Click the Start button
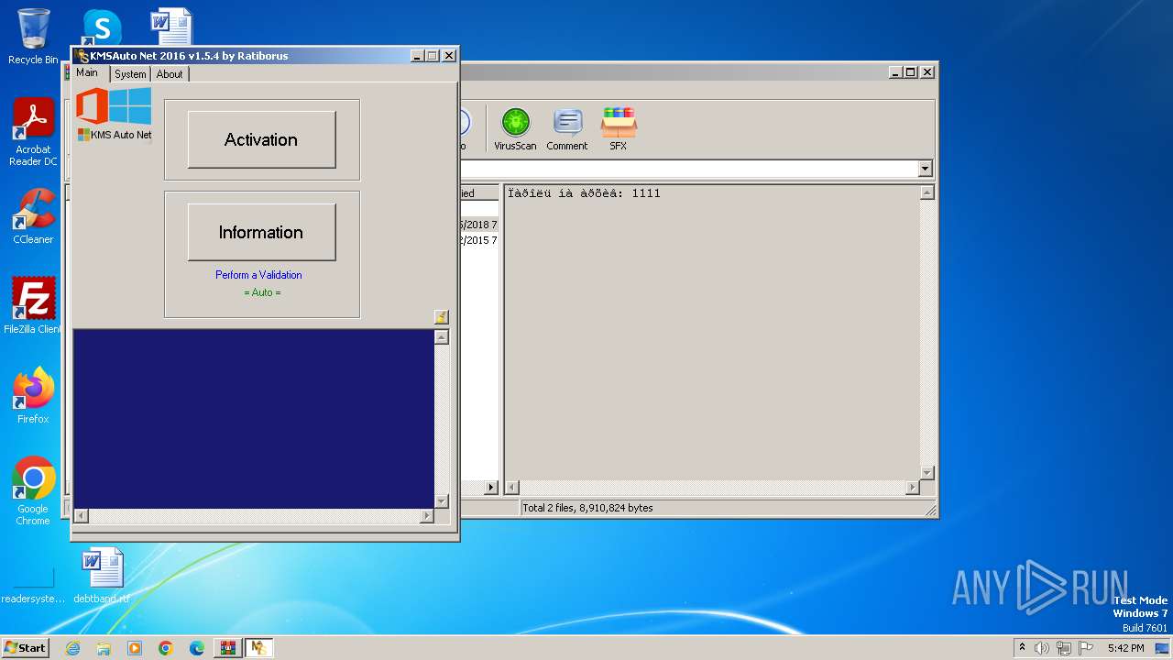This screenshot has height=660, width=1173. click(x=25, y=647)
